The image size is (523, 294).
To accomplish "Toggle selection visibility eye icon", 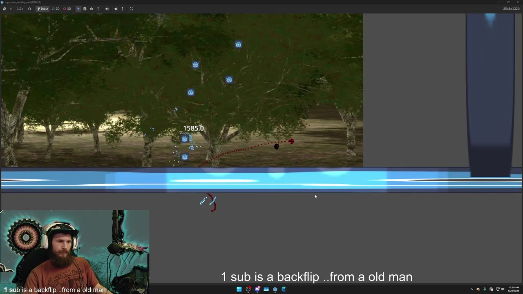I will pos(91,9).
